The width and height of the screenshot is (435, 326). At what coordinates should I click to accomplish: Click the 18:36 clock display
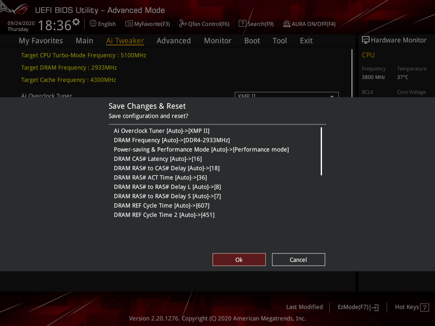coord(55,25)
